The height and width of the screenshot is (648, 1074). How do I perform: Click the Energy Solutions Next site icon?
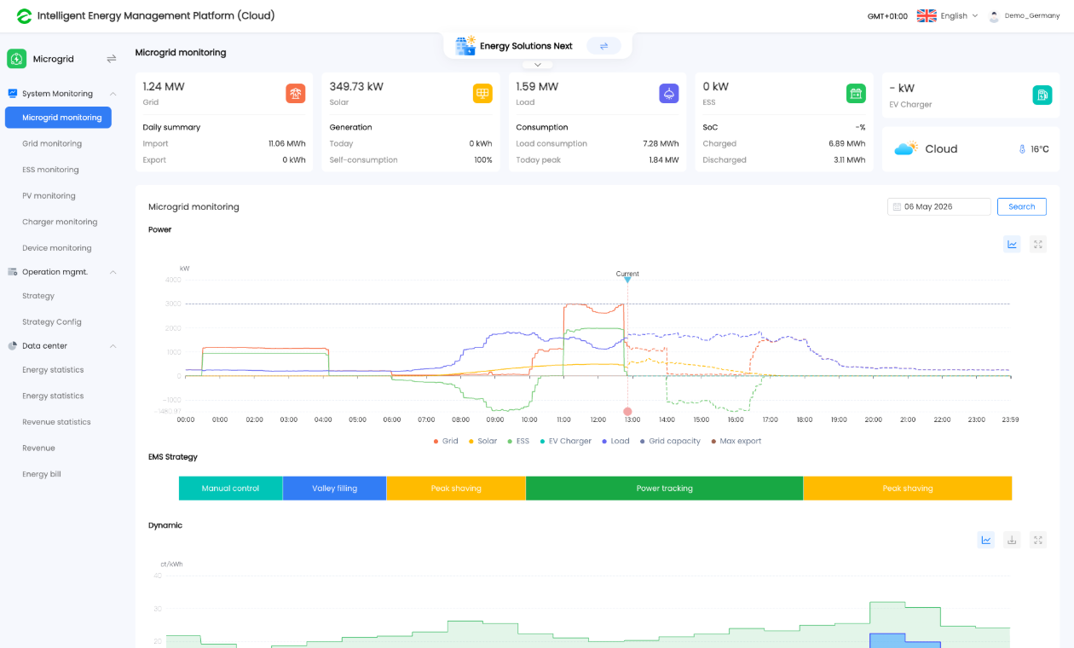465,46
